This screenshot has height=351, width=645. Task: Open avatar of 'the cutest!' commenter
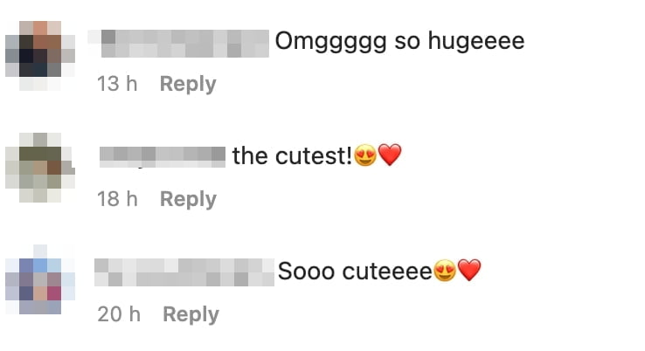(40, 168)
